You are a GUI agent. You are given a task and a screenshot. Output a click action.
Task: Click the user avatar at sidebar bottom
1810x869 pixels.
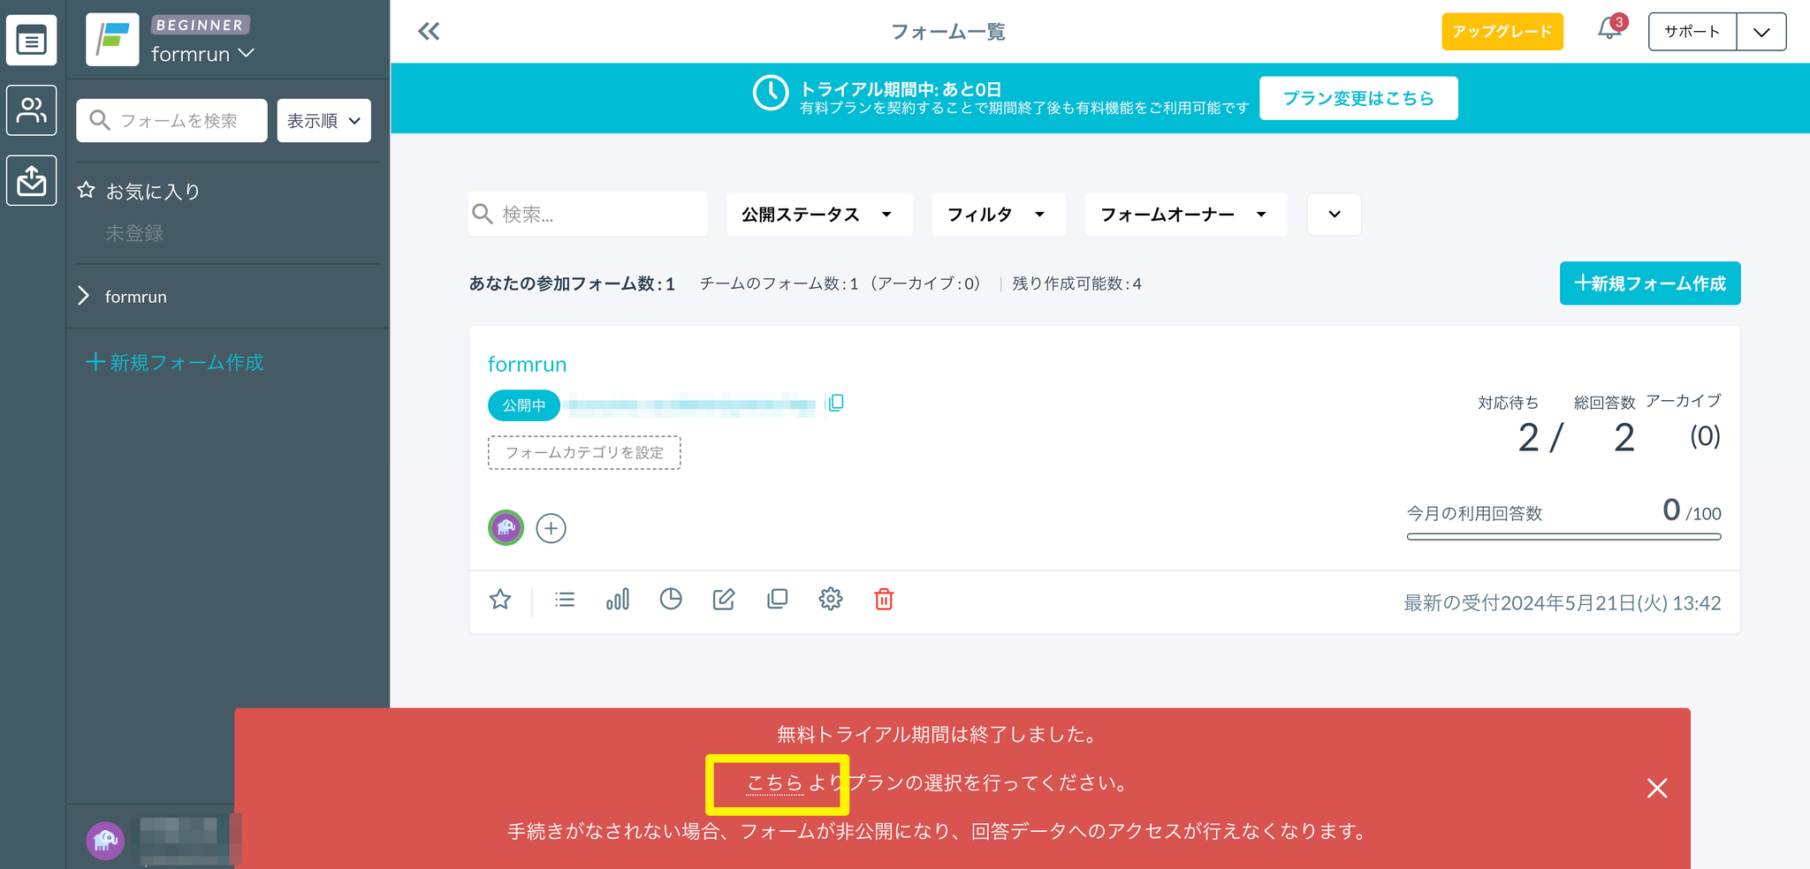105,841
